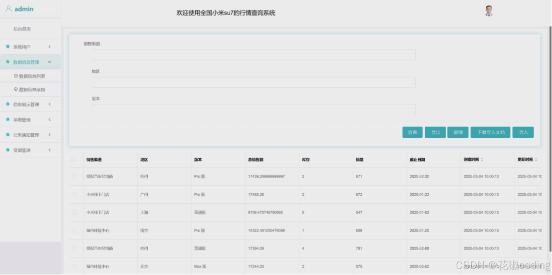Click the 资源管理 menu icon
The height and width of the screenshot is (275, 552).
coord(8,150)
